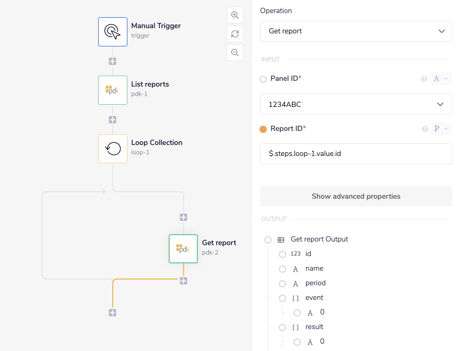Screen dimensions: 459x351
Task: Zoom out of the workflow canvas
Action: click(235, 53)
